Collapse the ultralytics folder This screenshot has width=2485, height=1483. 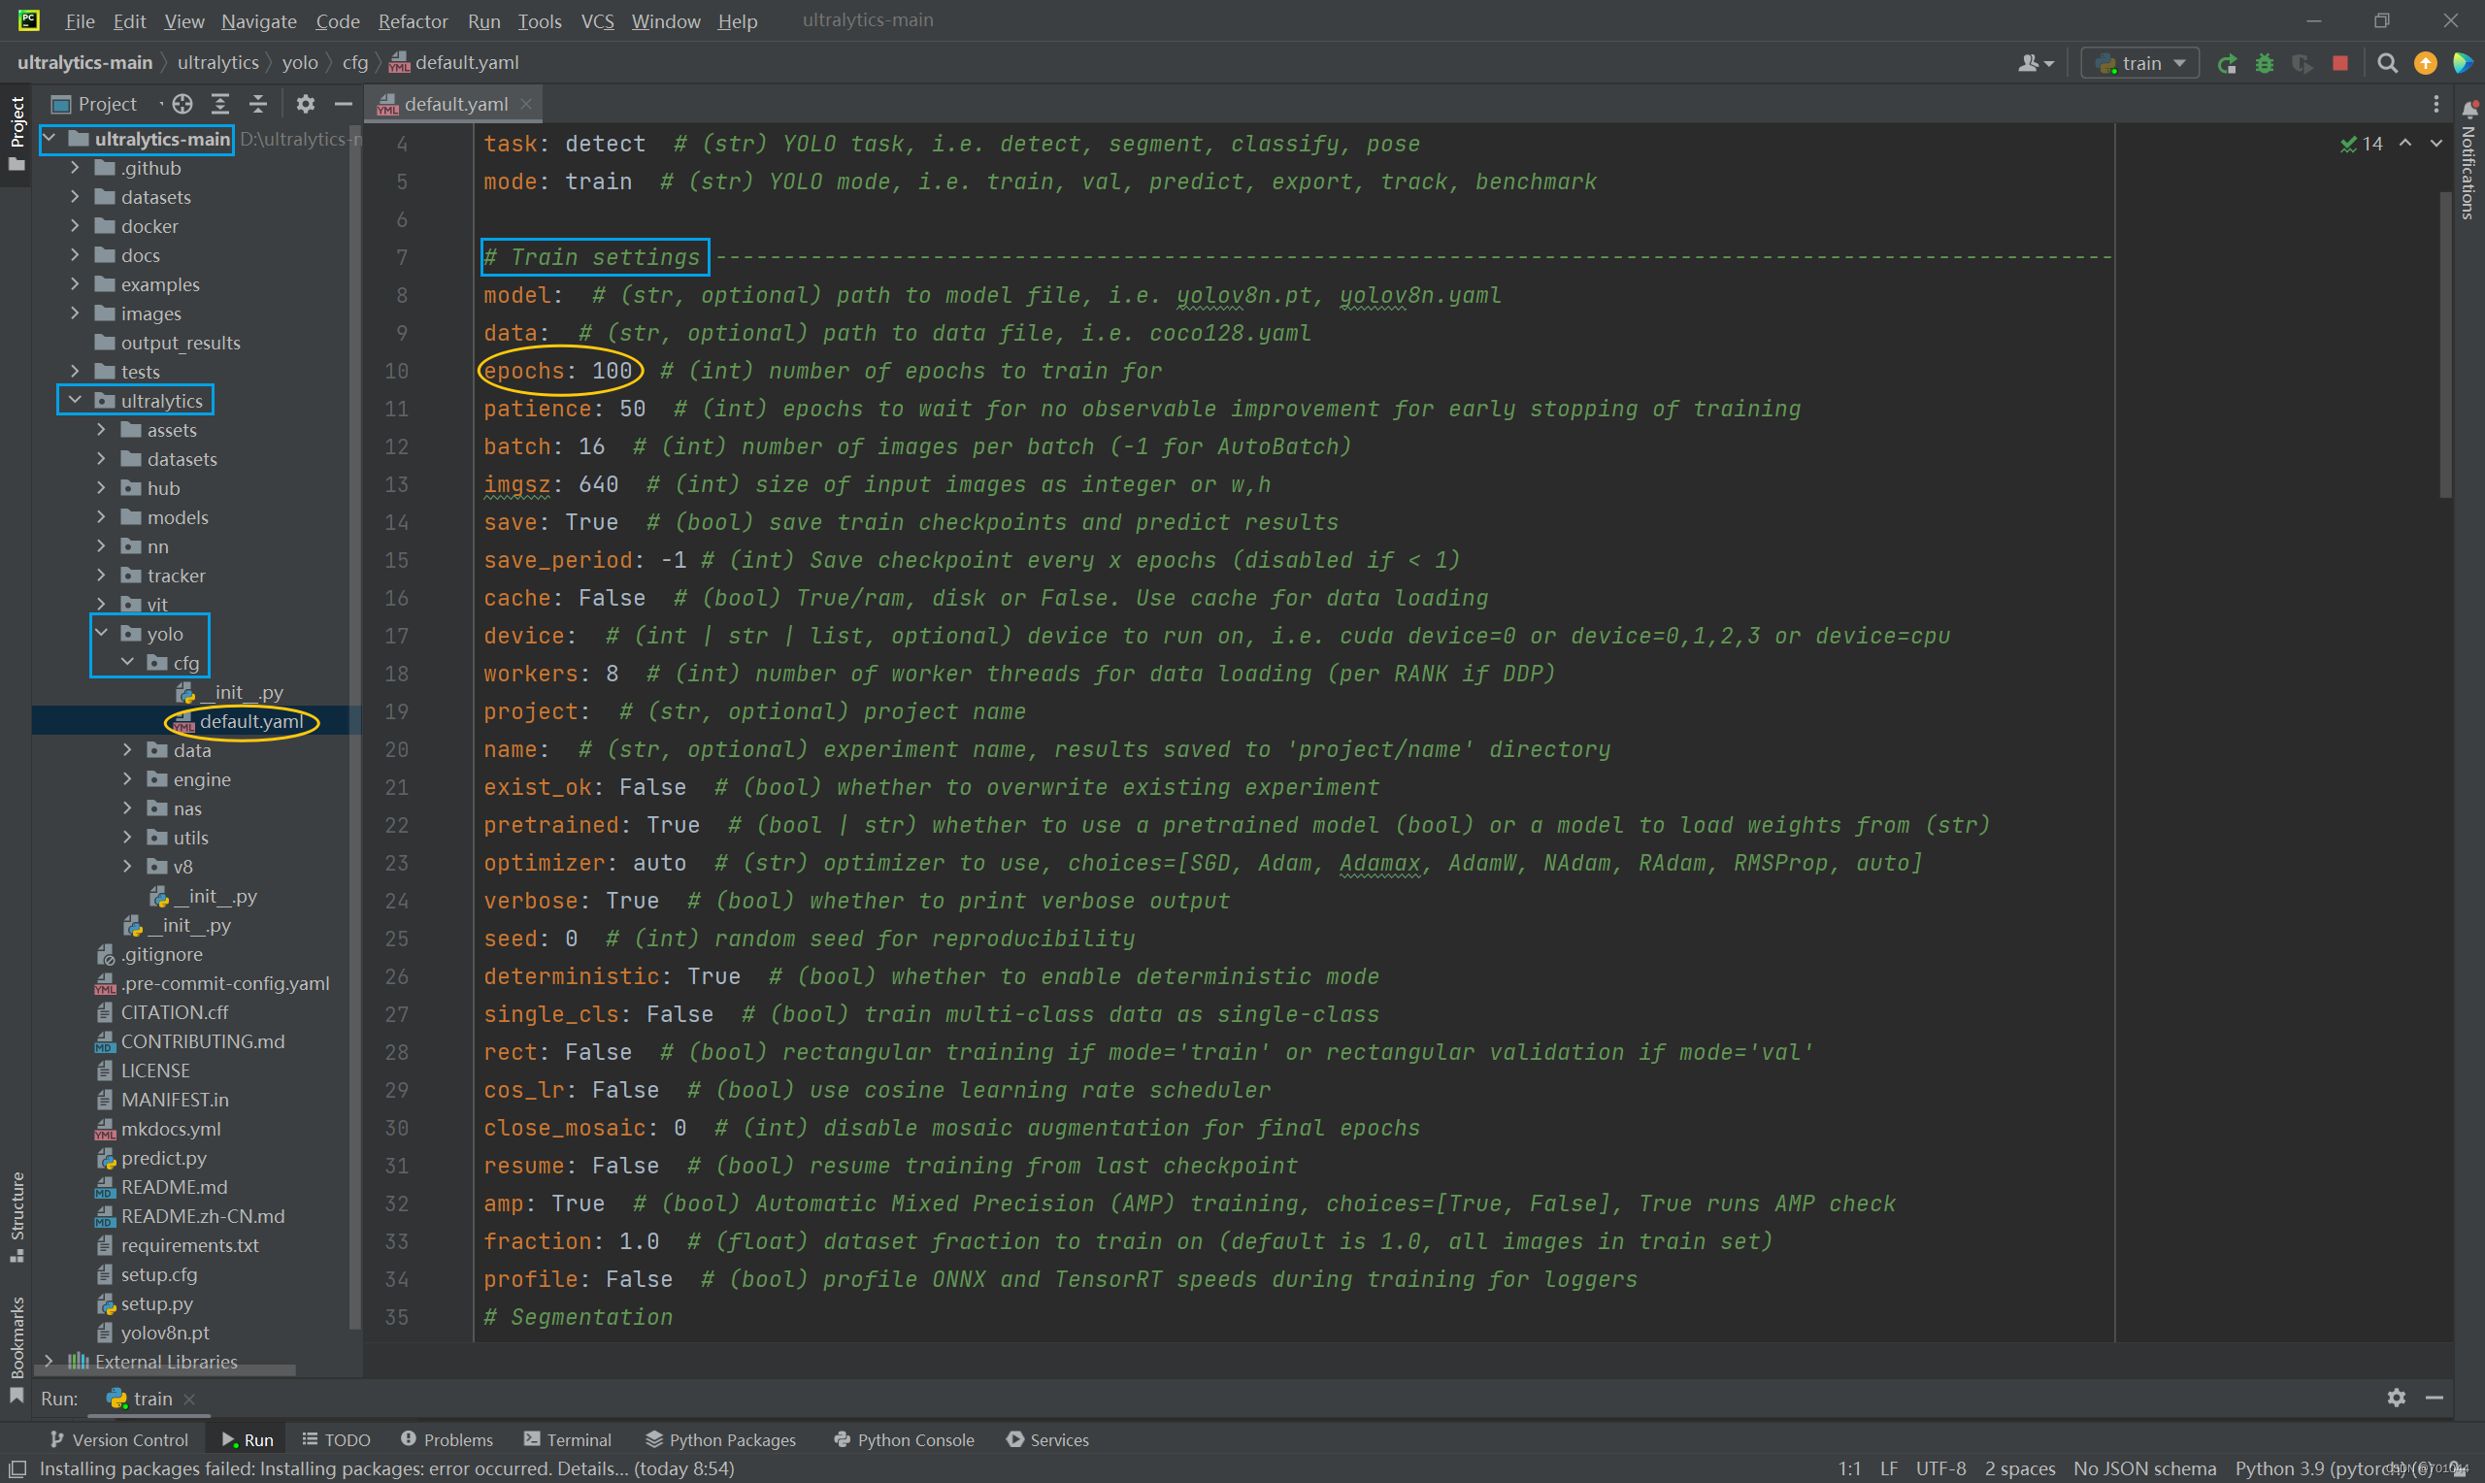pyautogui.click(x=75, y=401)
